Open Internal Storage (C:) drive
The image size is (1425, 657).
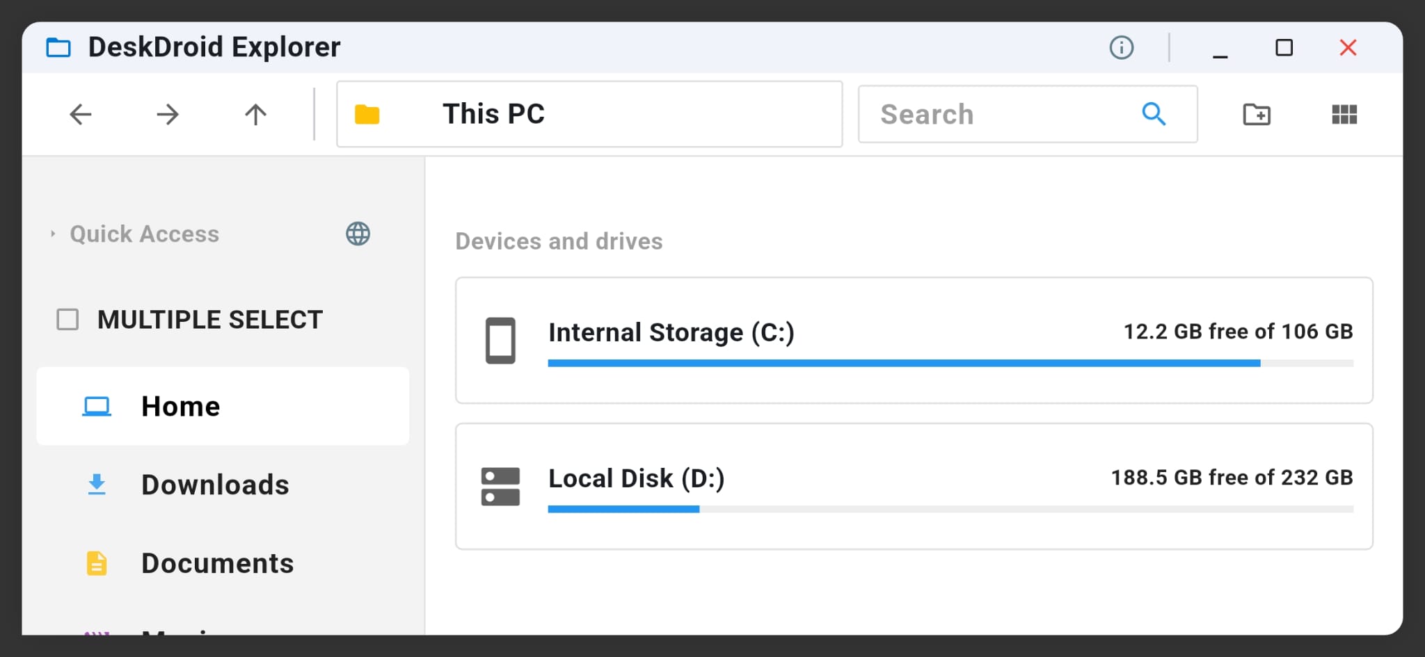tap(671, 332)
